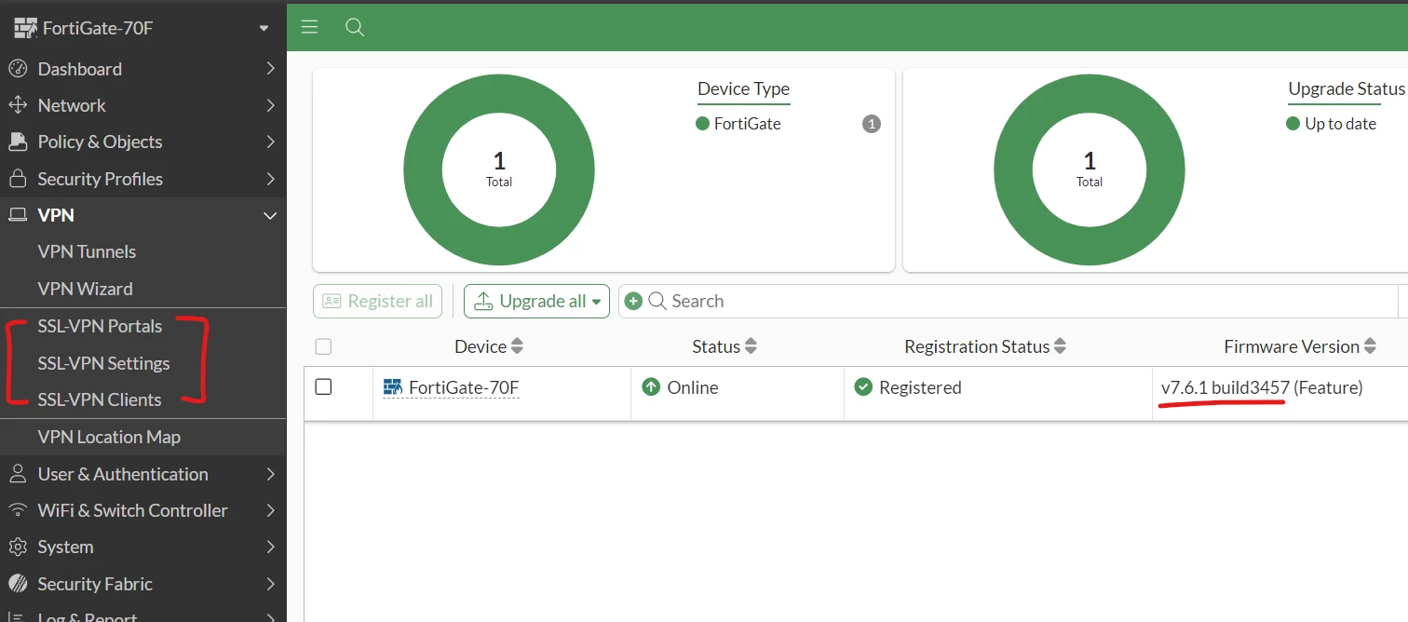The height and width of the screenshot is (622, 1408).
Task: Sort by Firmware Version column arrows
Action: click(x=1370, y=346)
